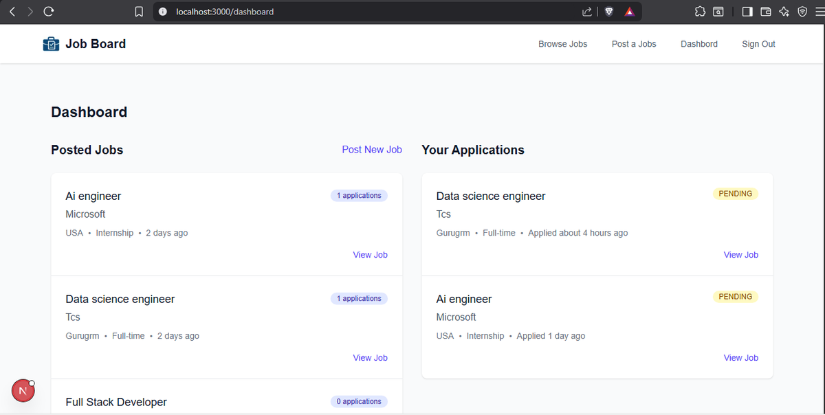Open the browser extensions puzzle icon

[700, 12]
